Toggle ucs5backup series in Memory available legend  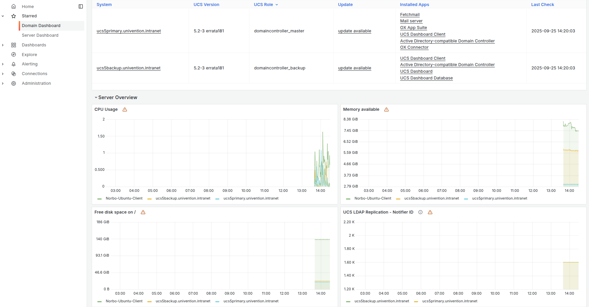432,198
